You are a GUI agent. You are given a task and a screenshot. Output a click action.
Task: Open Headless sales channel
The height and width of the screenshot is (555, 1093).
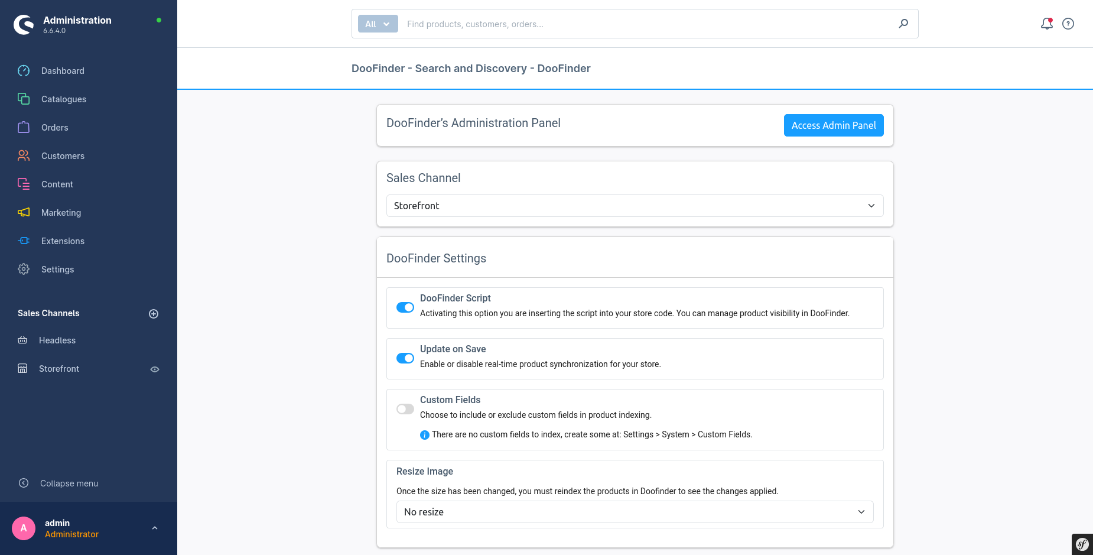coord(57,340)
